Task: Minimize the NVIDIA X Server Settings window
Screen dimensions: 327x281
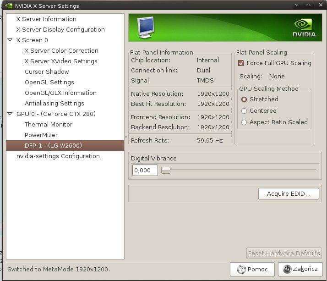Action: coord(297,5)
